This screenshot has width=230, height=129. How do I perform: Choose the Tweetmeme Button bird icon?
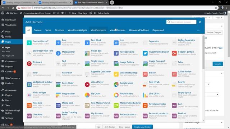145,53
